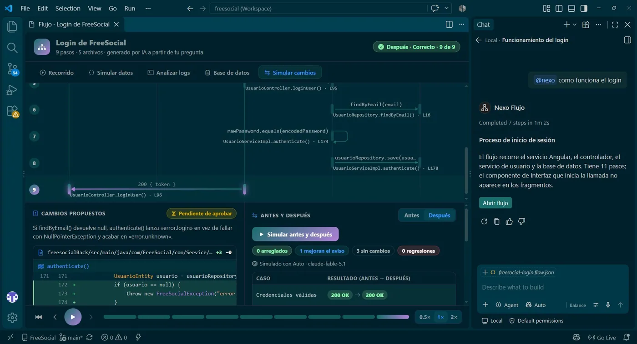Mark the response as unhelpful thumbs down
Image resolution: width=637 pixels, height=344 pixels.
point(522,221)
